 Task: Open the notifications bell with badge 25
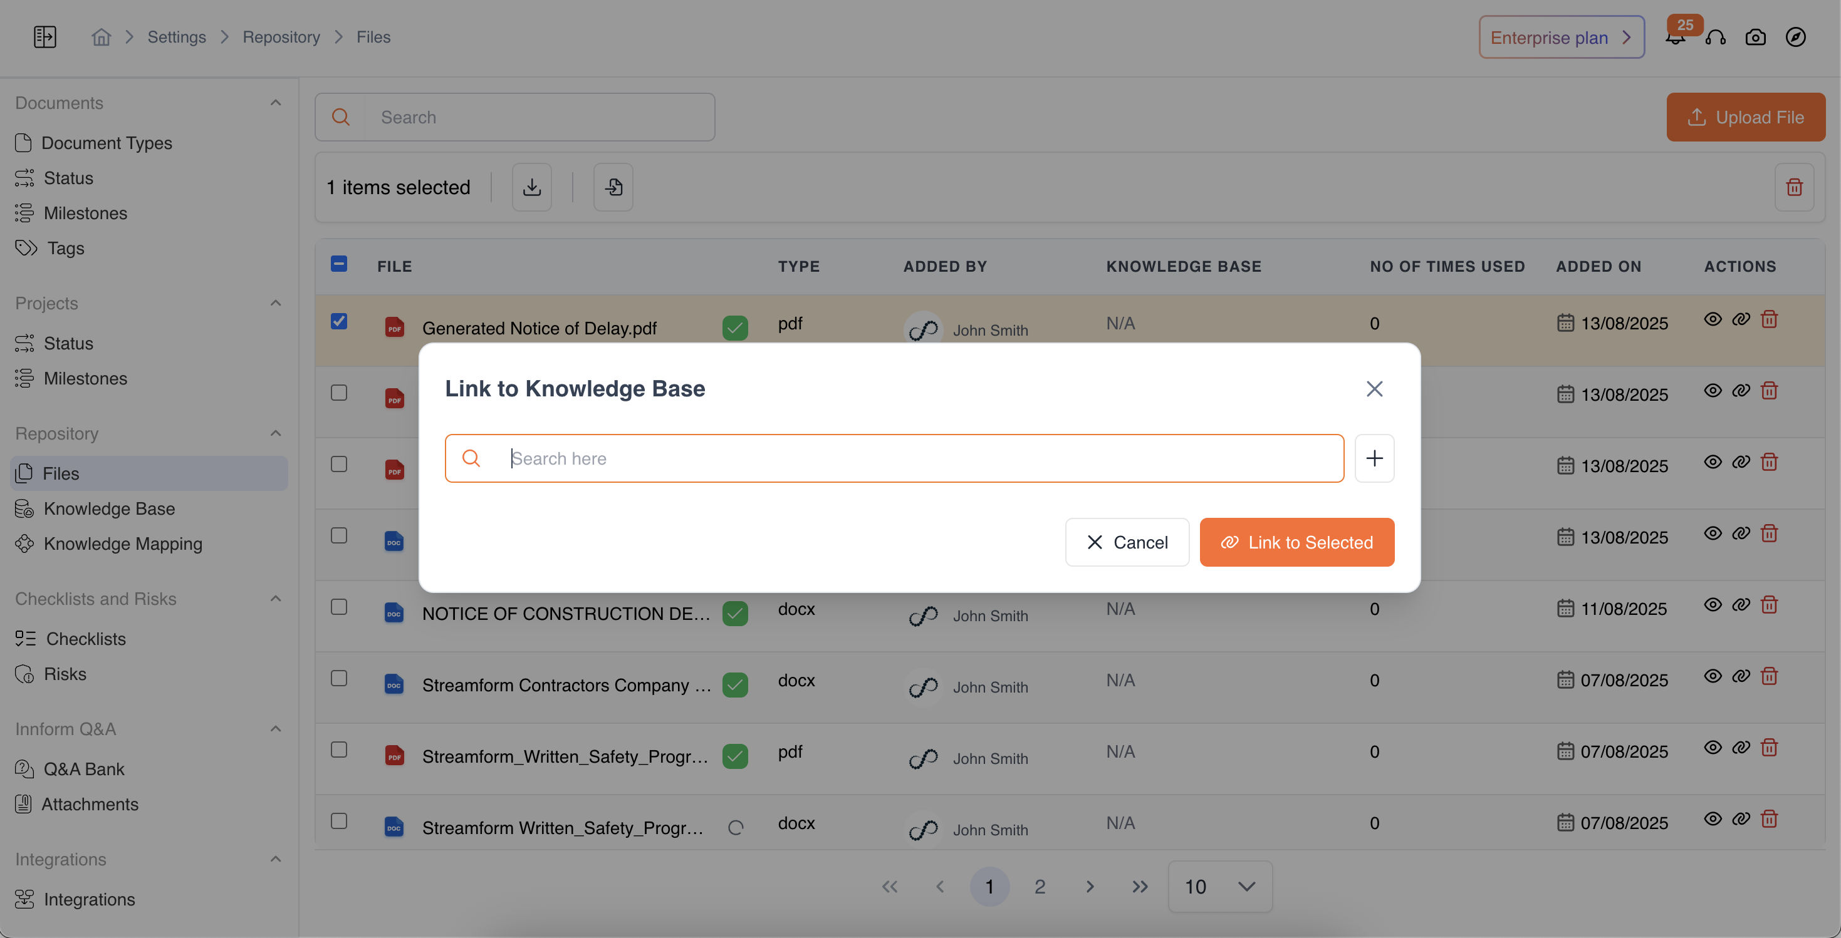click(1674, 37)
